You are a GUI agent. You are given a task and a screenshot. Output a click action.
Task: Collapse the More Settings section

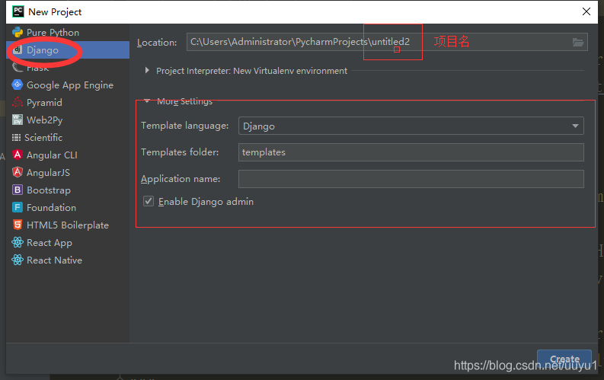pyautogui.click(x=147, y=101)
